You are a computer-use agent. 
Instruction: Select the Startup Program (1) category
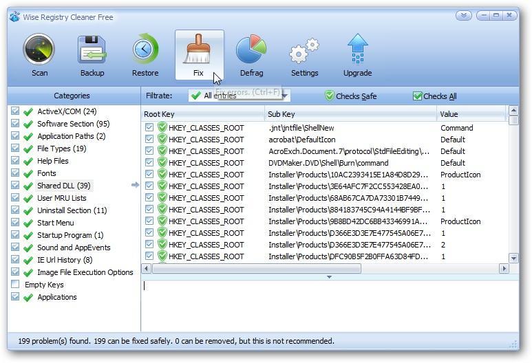pos(70,235)
